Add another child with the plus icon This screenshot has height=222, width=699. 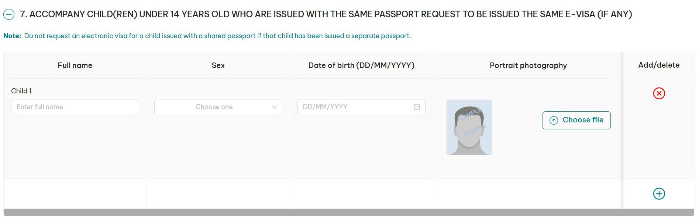pyautogui.click(x=659, y=194)
